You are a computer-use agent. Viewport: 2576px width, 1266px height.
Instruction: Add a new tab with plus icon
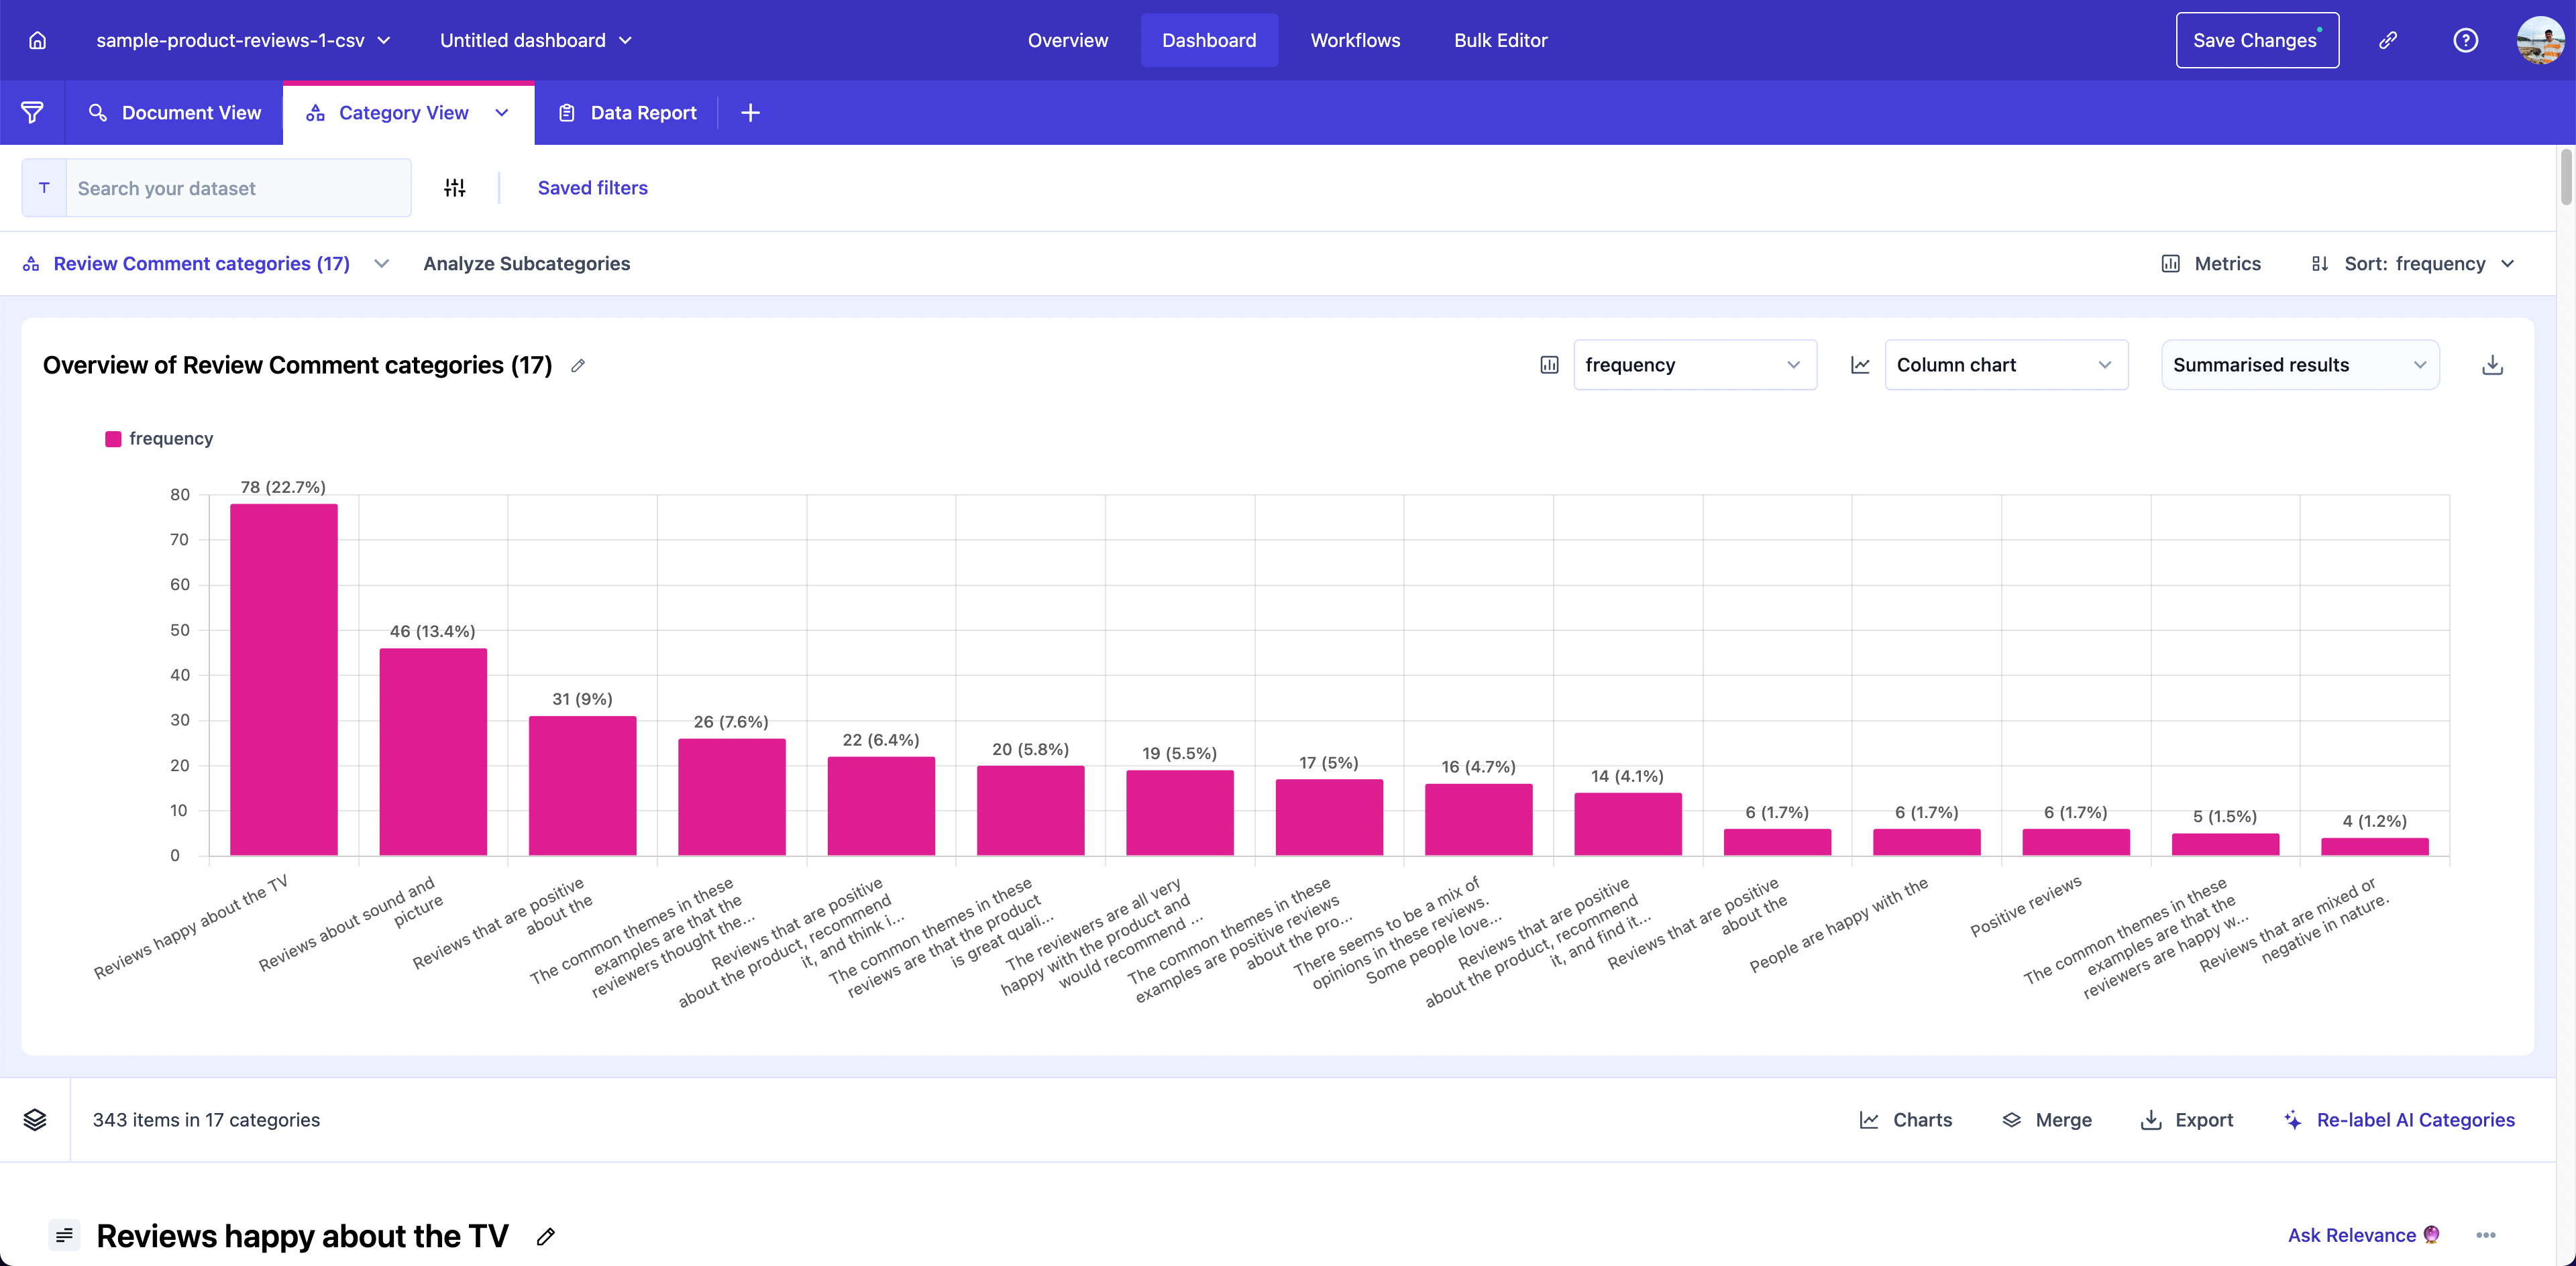tap(750, 113)
